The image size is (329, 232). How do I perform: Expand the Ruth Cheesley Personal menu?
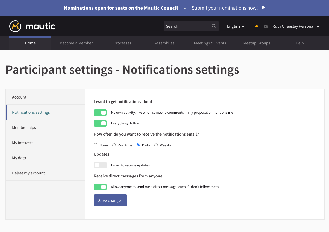(296, 26)
